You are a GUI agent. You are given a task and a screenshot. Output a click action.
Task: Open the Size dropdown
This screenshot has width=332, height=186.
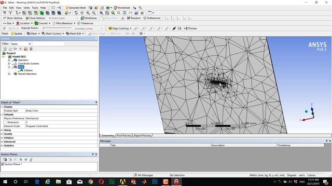[x=8, y=23]
